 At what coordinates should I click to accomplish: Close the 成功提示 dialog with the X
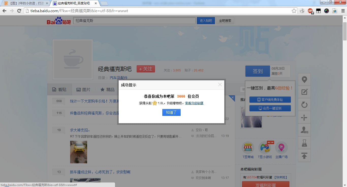coord(220,85)
